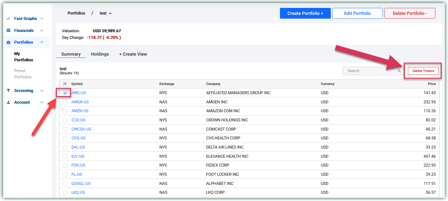
Task: Open the ELV:US symbol link
Action: click(x=78, y=156)
